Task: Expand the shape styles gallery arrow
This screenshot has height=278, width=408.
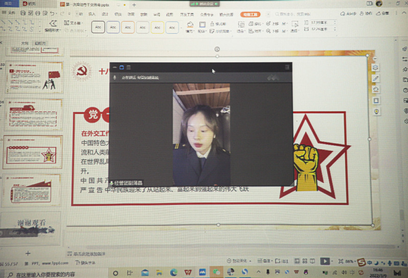Action: pyautogui.click(x=182, y=27)
